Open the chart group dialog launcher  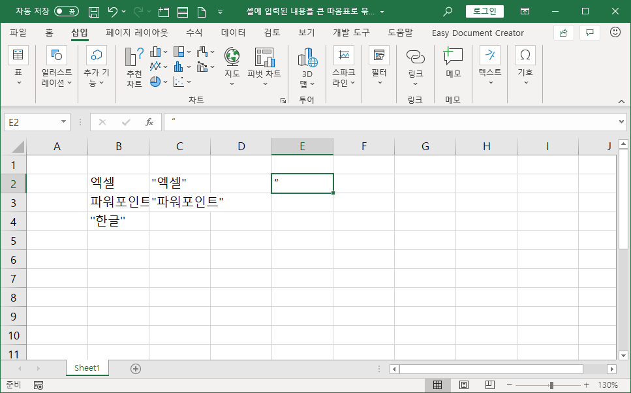pos(283,101)
